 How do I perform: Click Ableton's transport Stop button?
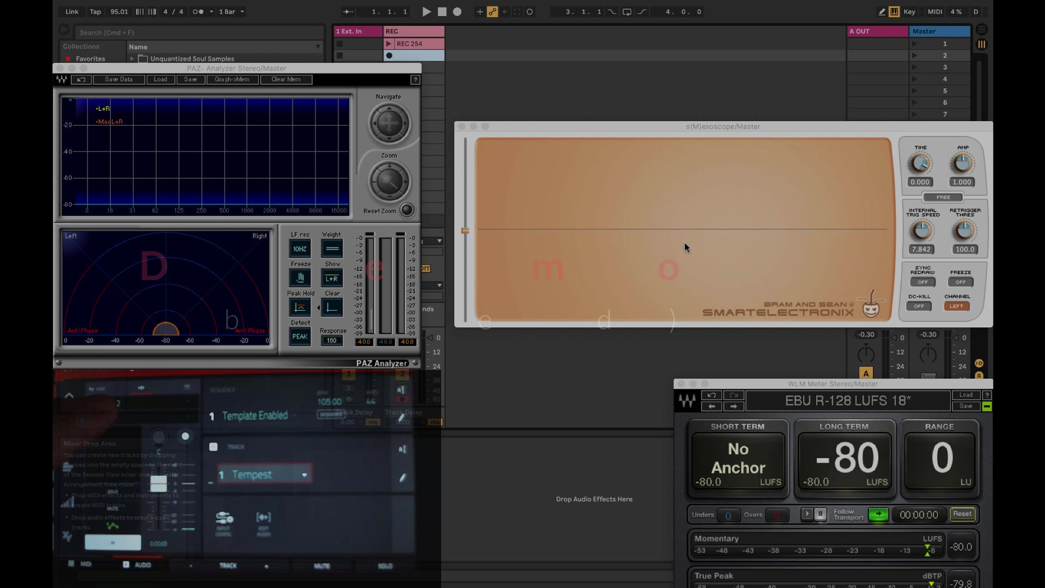pos(442,11)
